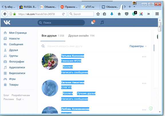This screenshot has width=165, height=116.
Task: Open Товары in the sidebar
Action: pyautogui.click(x=11, y=85)
